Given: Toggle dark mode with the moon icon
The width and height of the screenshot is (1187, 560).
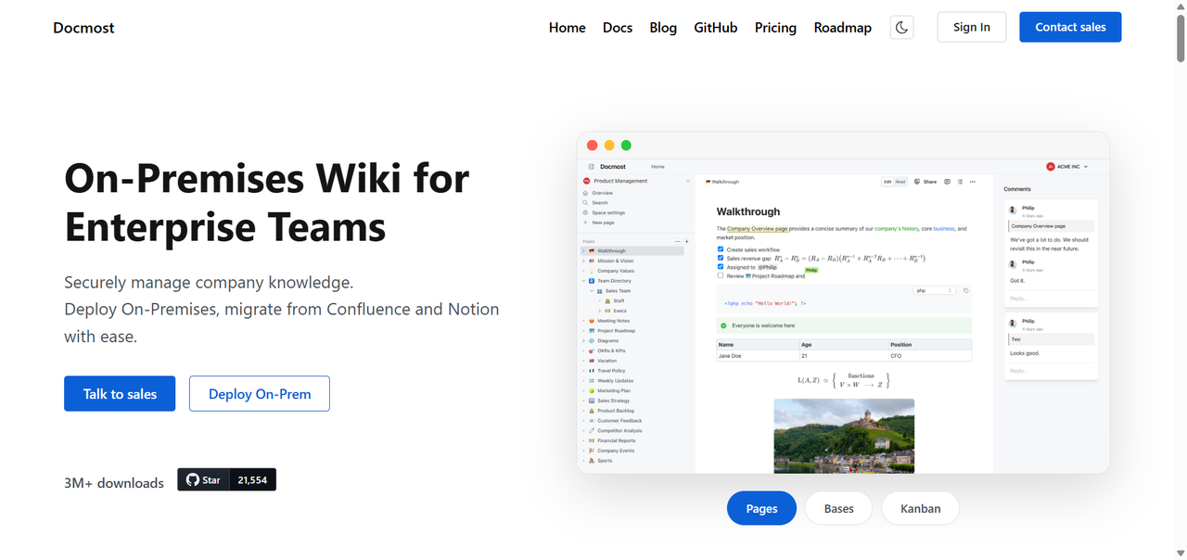Looking at the screenshot, I should pos(901,27).
